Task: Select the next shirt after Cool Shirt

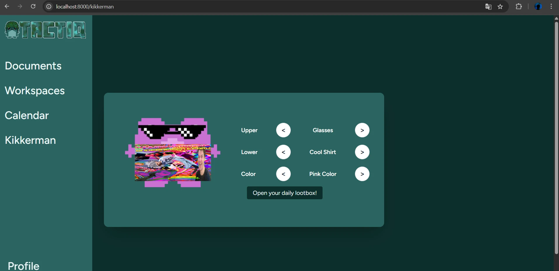Action: pos(362,152)
